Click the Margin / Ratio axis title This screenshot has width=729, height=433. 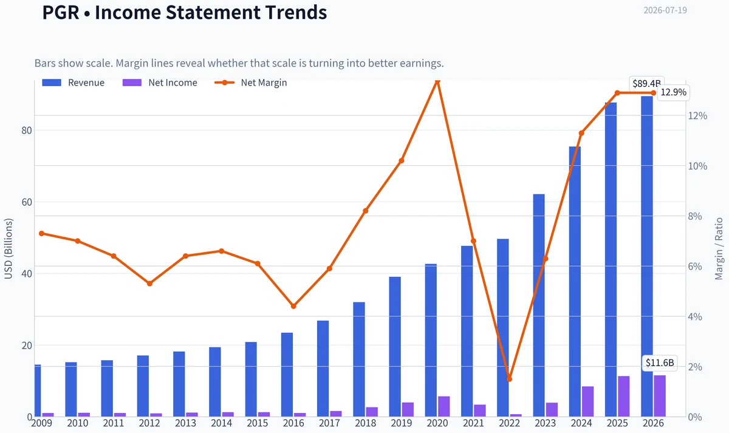tap(719, 248)
